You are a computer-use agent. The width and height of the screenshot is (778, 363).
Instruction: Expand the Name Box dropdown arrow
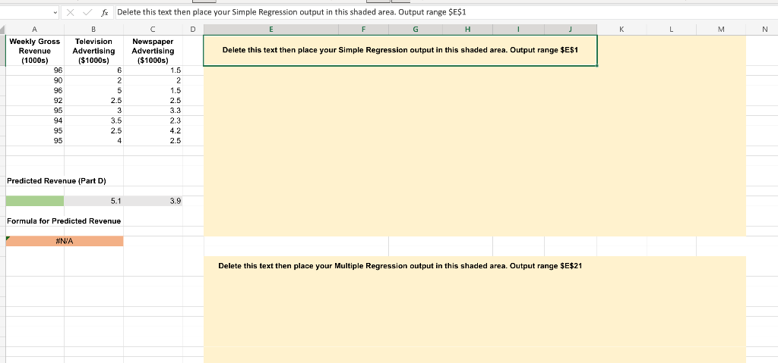click(x=55, y=12)
